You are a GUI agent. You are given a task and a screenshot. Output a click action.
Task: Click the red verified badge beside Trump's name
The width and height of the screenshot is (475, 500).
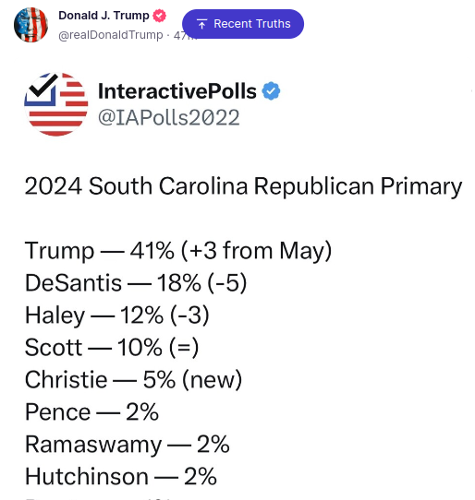point(159,16)
